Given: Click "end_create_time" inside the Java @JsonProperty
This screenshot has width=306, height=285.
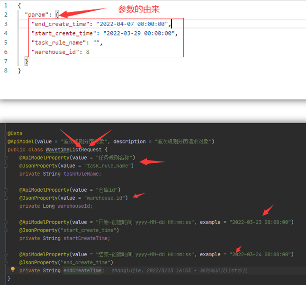Looking at the screenshot, I should point(85,262).
